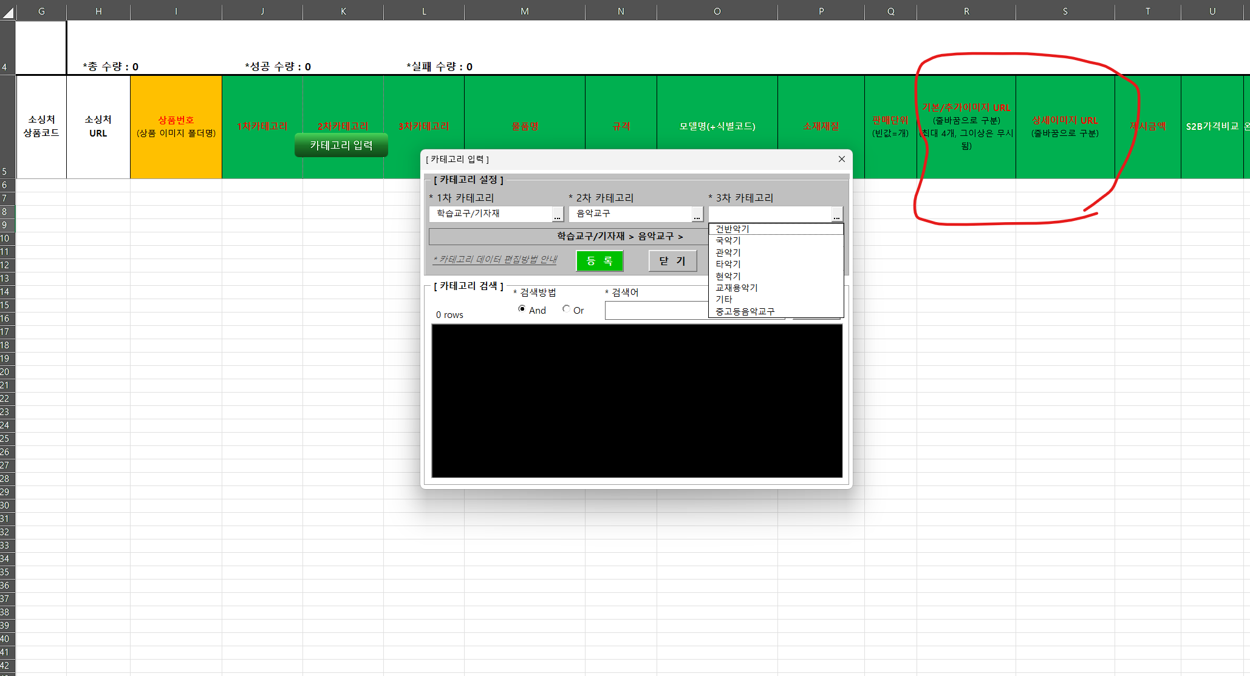This screenshot has width=1250, height=676.
Task: Select 교재용악기 list option
Action: click(x=736, y=288)
